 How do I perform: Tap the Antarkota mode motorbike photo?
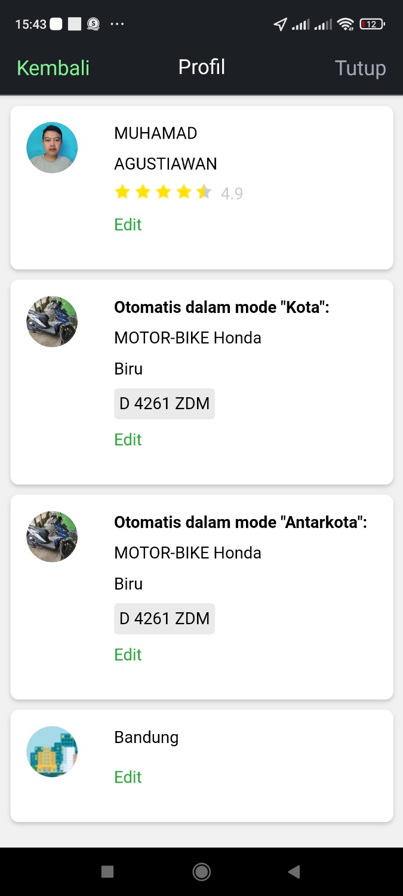(52, 536)
